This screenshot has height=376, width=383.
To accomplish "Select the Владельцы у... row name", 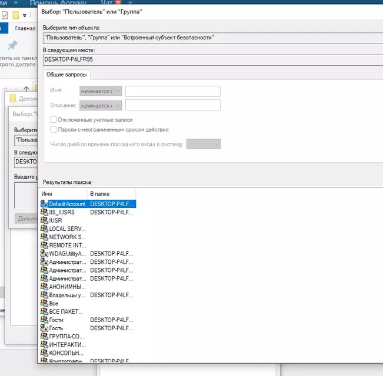I will pyautogui.click(x=67, y=295).
